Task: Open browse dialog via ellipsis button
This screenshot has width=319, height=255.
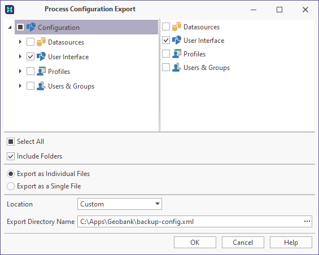Action: coord(307,222)
